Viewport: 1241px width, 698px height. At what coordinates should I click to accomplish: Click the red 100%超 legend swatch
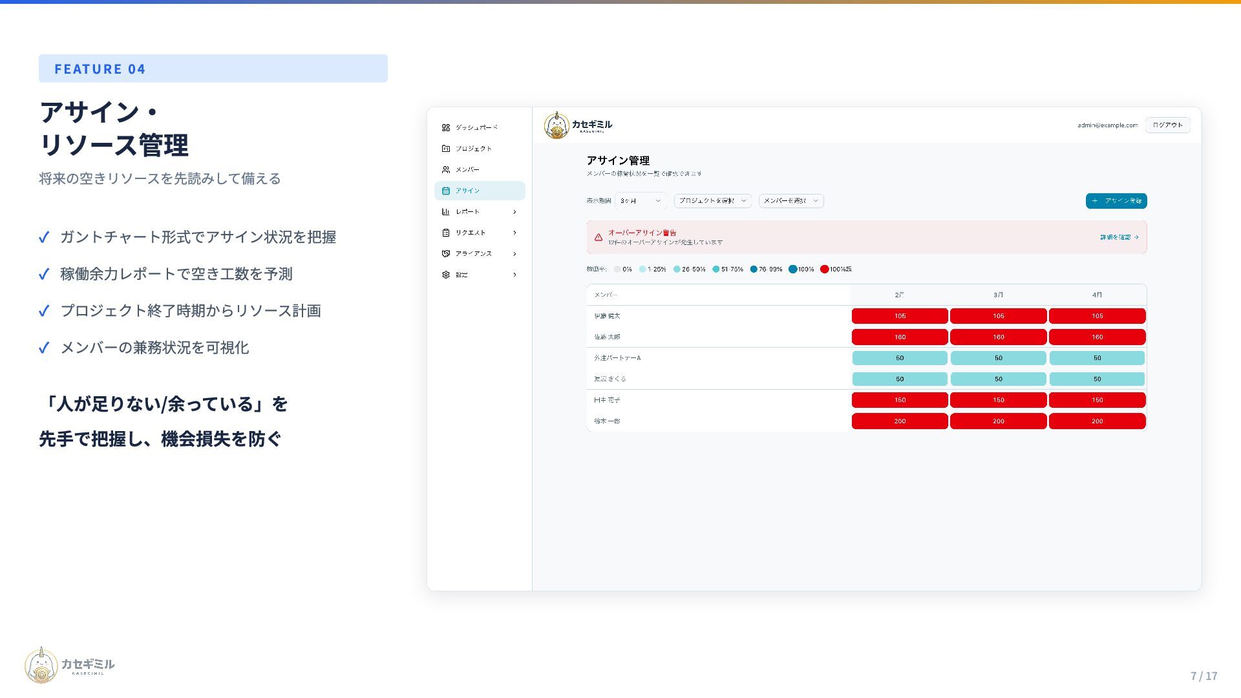point(824,270)
